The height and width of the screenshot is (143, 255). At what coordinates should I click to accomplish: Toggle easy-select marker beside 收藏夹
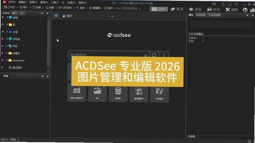tap(2, 53)
